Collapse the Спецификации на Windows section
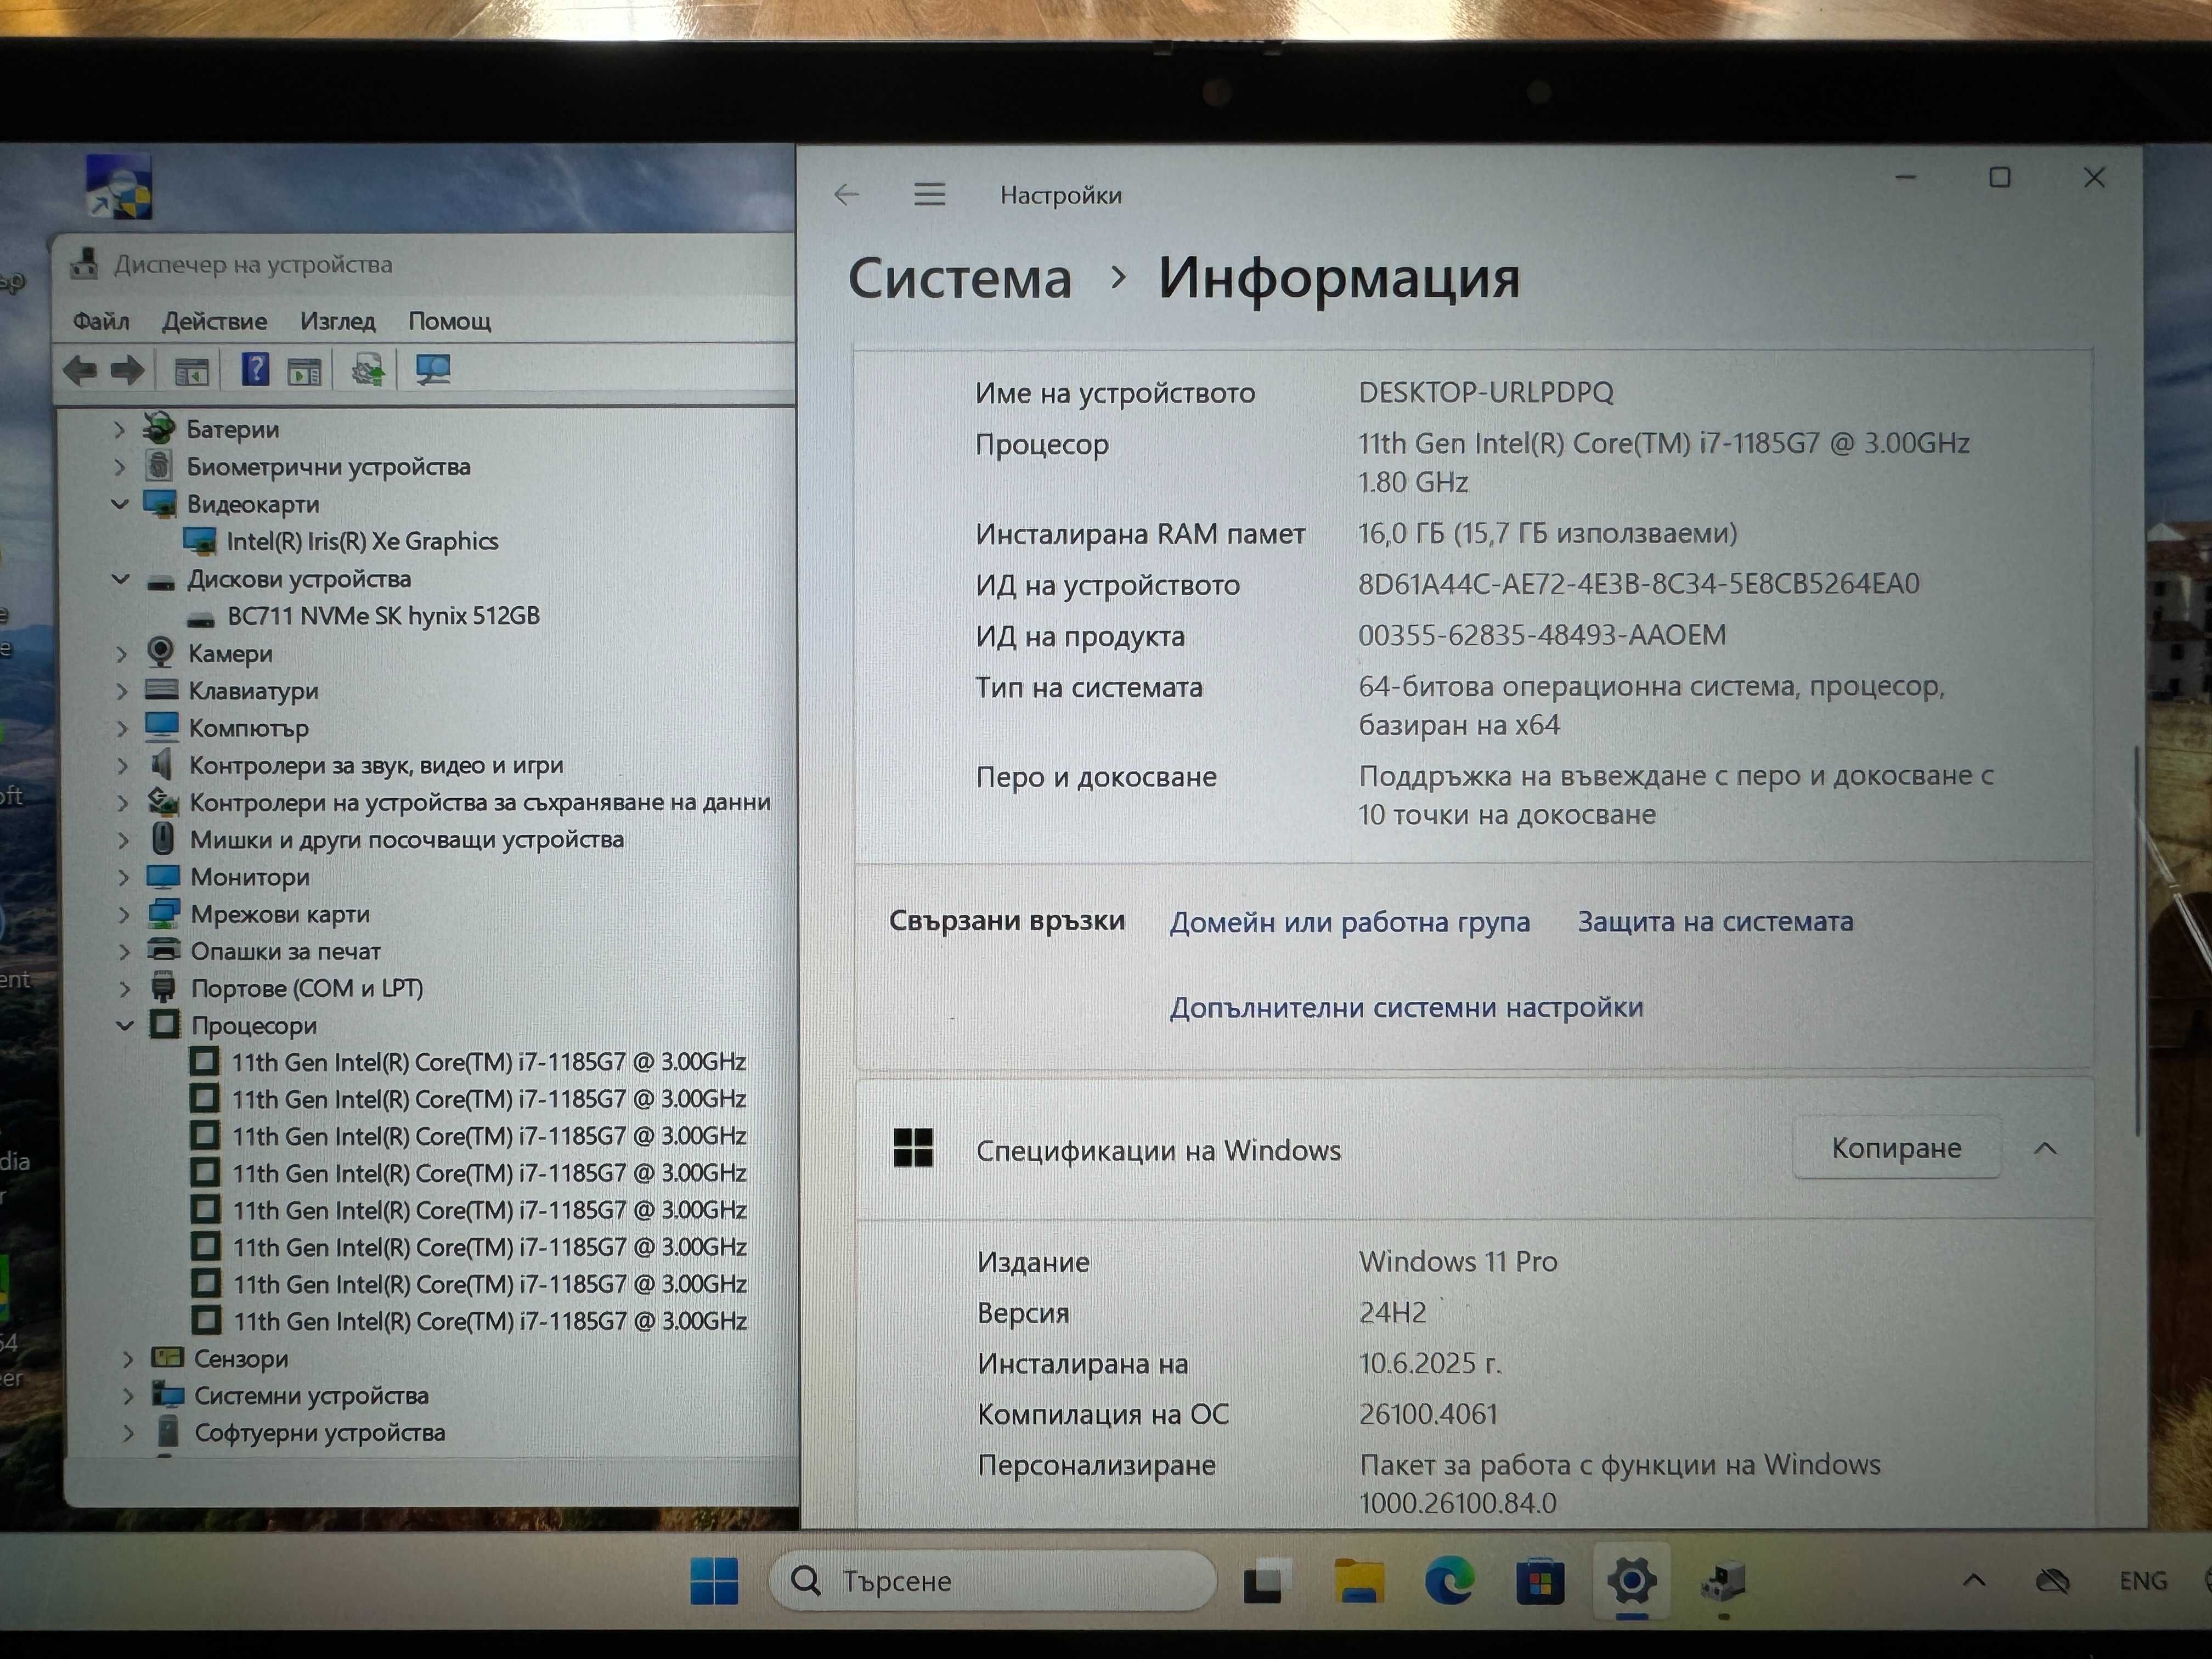The height and width of the screenshot is (1659, 2212). (2046, 1149)
